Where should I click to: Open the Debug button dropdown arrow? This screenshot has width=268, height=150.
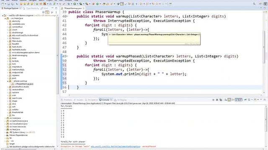(x=72, y=4)
